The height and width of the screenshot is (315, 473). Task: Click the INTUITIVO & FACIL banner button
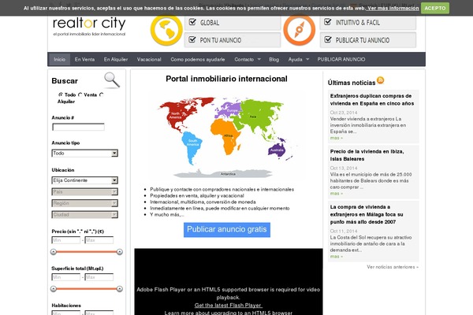pyautogui.click(x=368, y=23)
